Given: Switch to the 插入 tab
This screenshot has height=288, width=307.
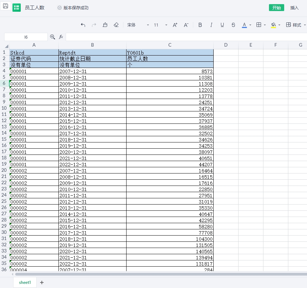Looking at the screenshot, I should coord(294,8).
